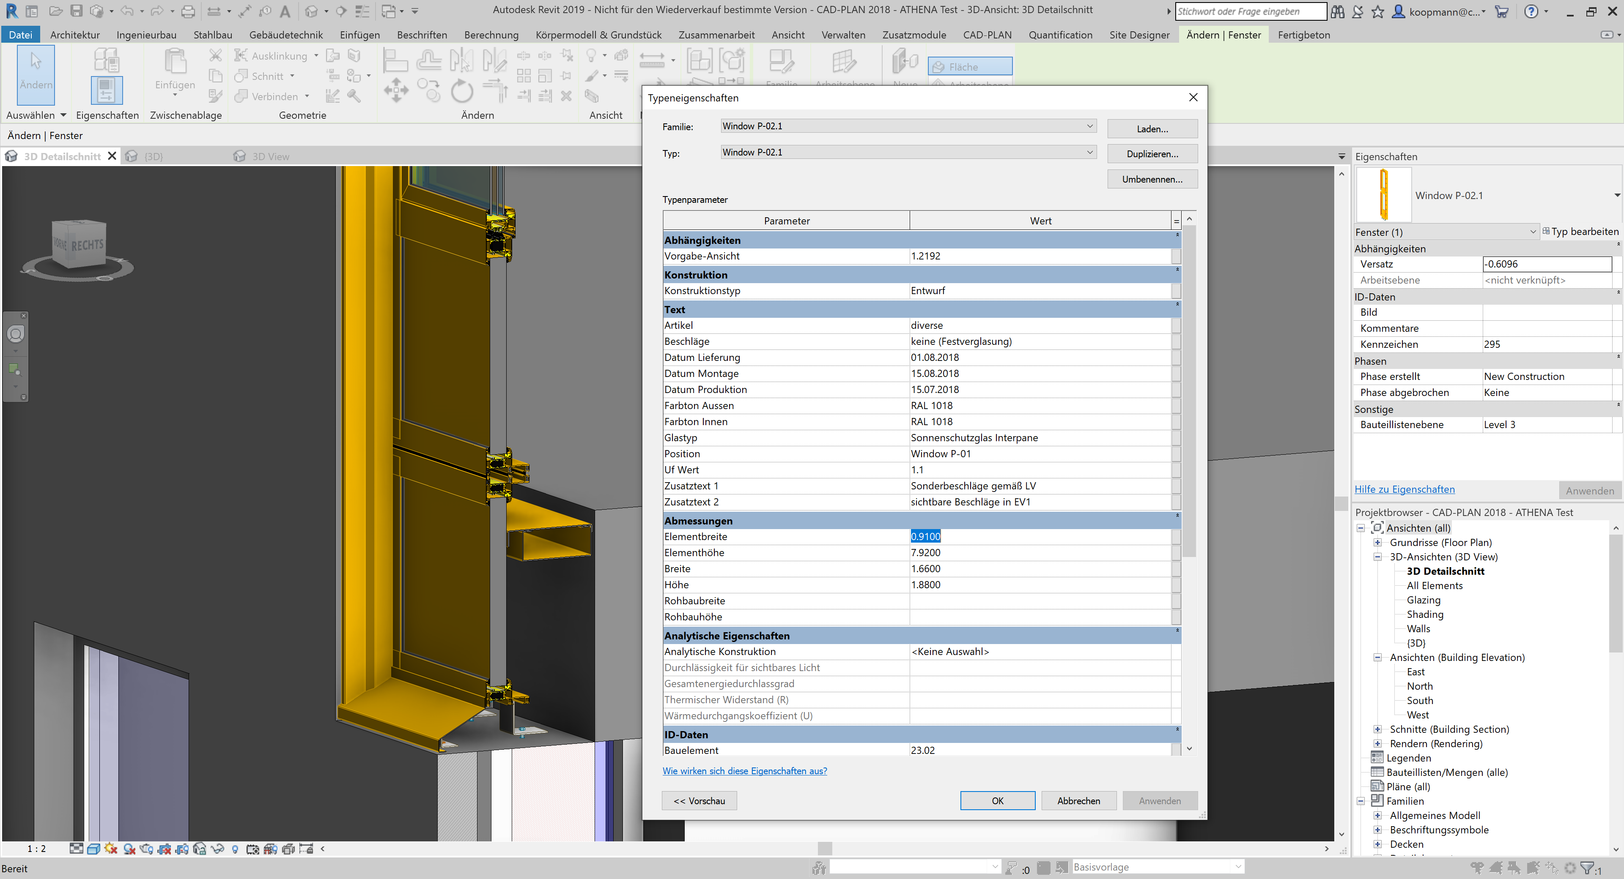Screen dimensions: 1624x879
Task: Click the Save icon in quick access toolbar
Action: (76, 11)
